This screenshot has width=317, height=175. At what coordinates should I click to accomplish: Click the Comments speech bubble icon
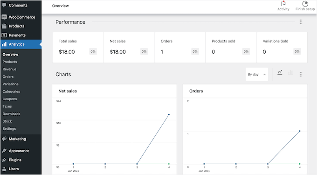4,5
